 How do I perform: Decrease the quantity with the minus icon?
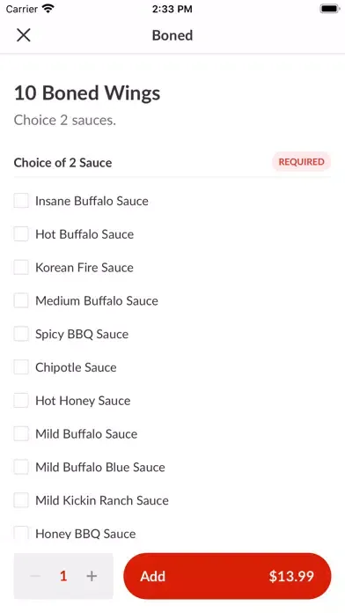[35, 575]
